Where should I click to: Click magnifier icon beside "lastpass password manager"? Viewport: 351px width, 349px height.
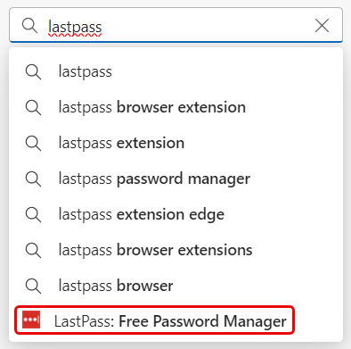tap(33, 179)
